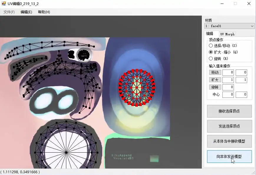
Task: Click the red selected iris vertex mesh center
Action: 137,88
